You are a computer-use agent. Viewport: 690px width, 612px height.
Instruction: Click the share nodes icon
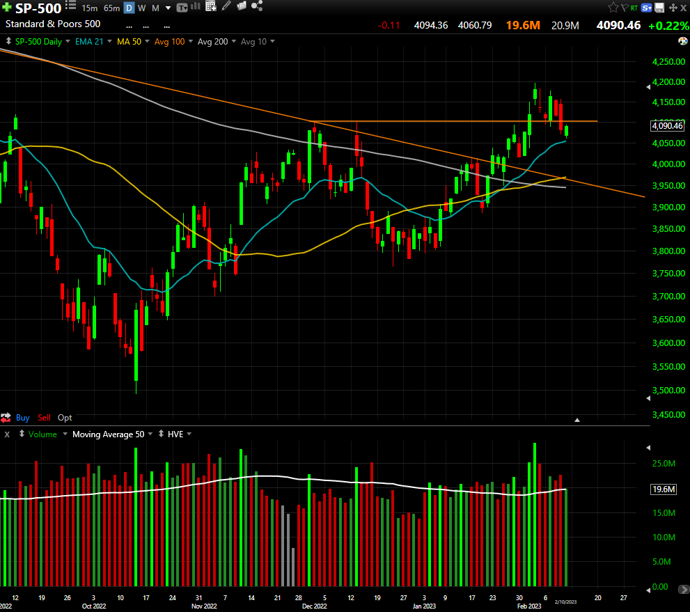click(257, 6)
